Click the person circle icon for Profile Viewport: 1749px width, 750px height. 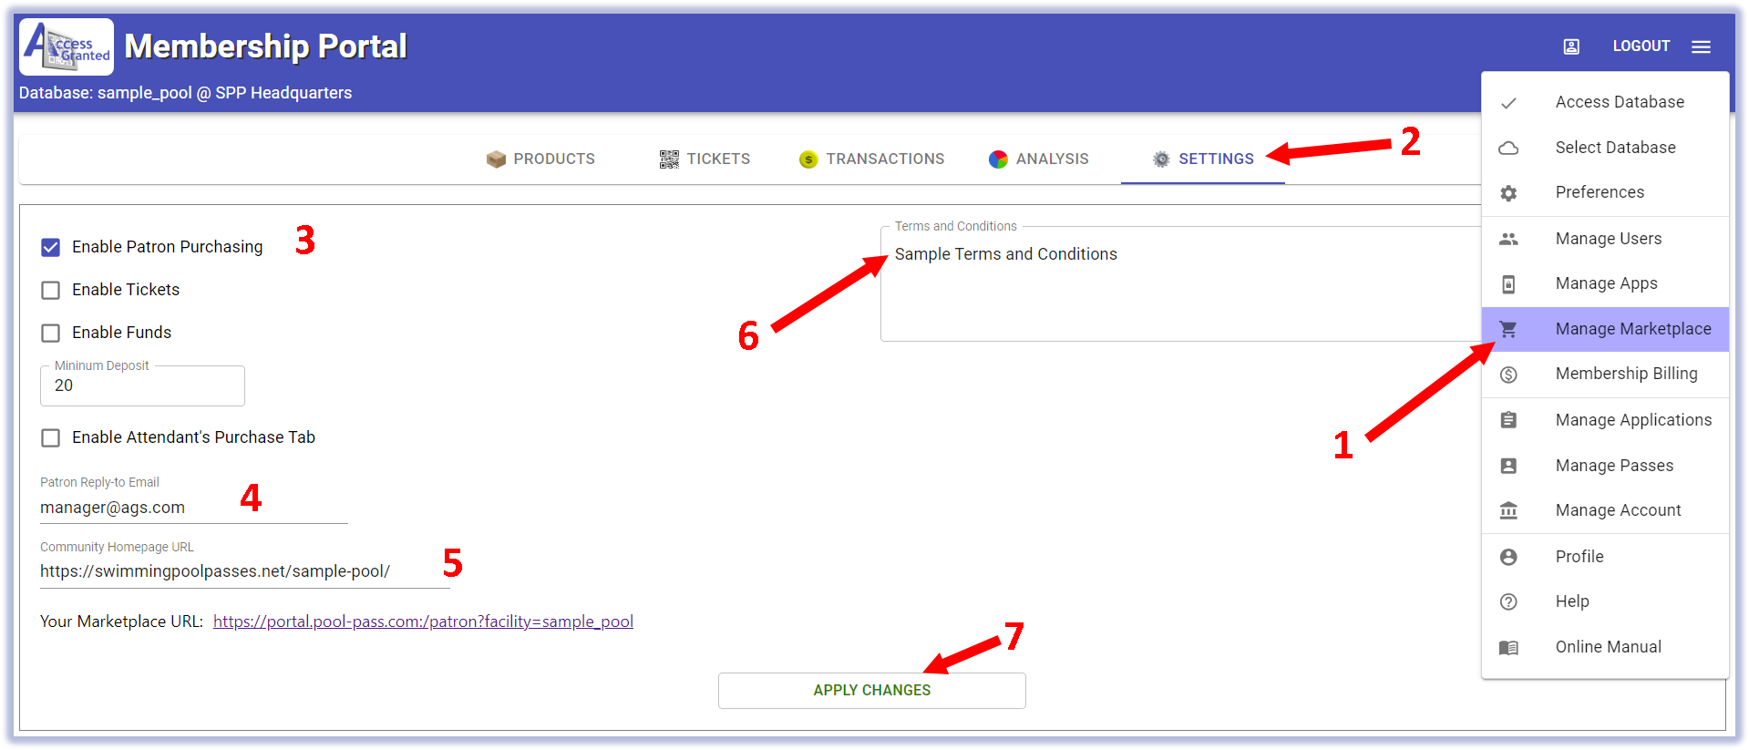pos(1508,557)
